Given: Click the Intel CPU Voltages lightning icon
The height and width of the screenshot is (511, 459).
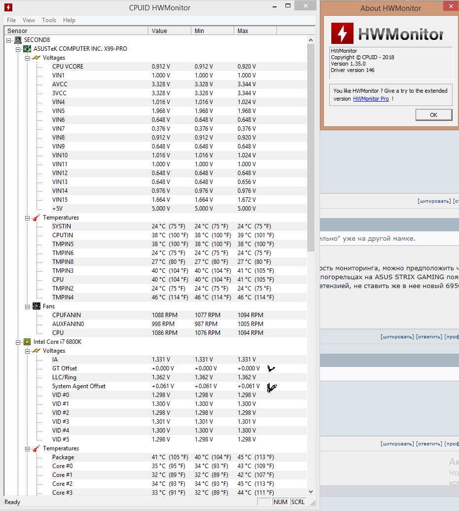Looking at the screenshot, I should click(x=36, y=351).
